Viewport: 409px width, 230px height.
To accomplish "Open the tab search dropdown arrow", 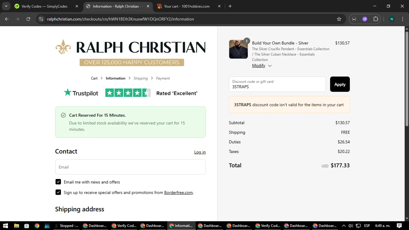I will click(6, 6).
